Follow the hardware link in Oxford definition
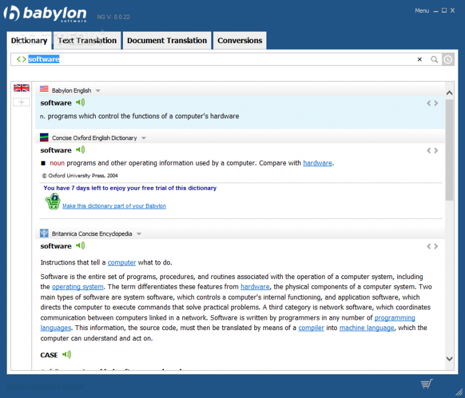This screenshot has width=465, height=398. click(x=317, y=163)
